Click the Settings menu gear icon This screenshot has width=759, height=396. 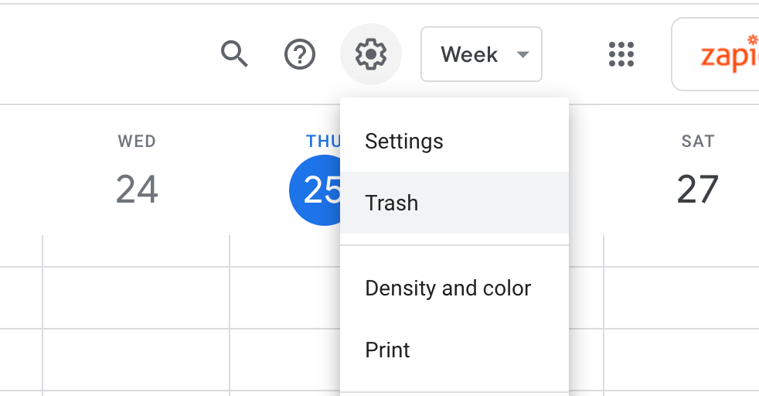coord(371,53)
